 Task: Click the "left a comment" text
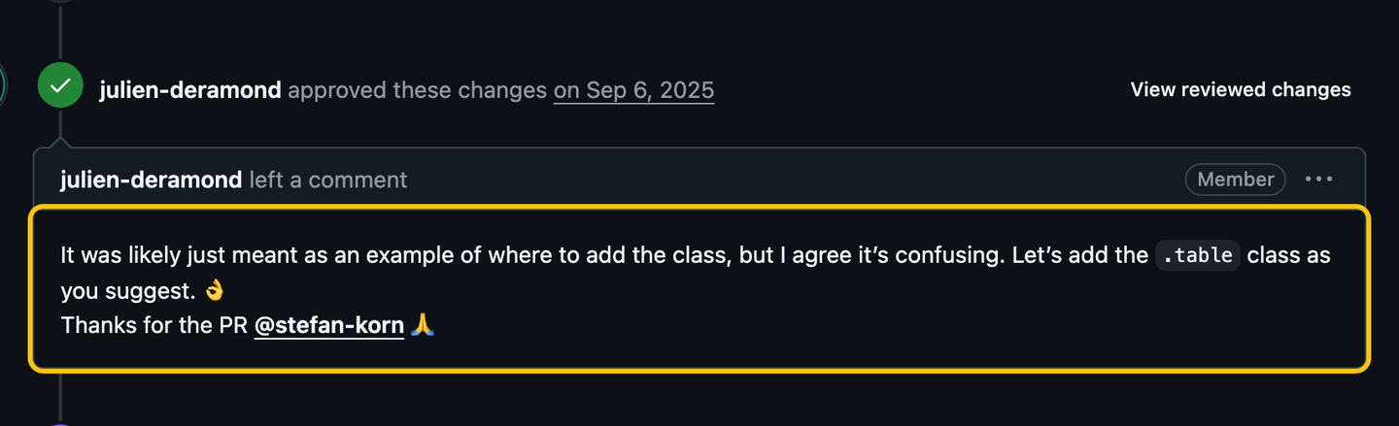pos(328,180)
